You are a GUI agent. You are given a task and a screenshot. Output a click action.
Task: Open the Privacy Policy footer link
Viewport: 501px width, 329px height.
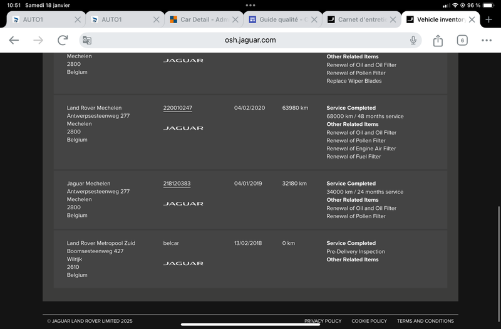[323, 321]
